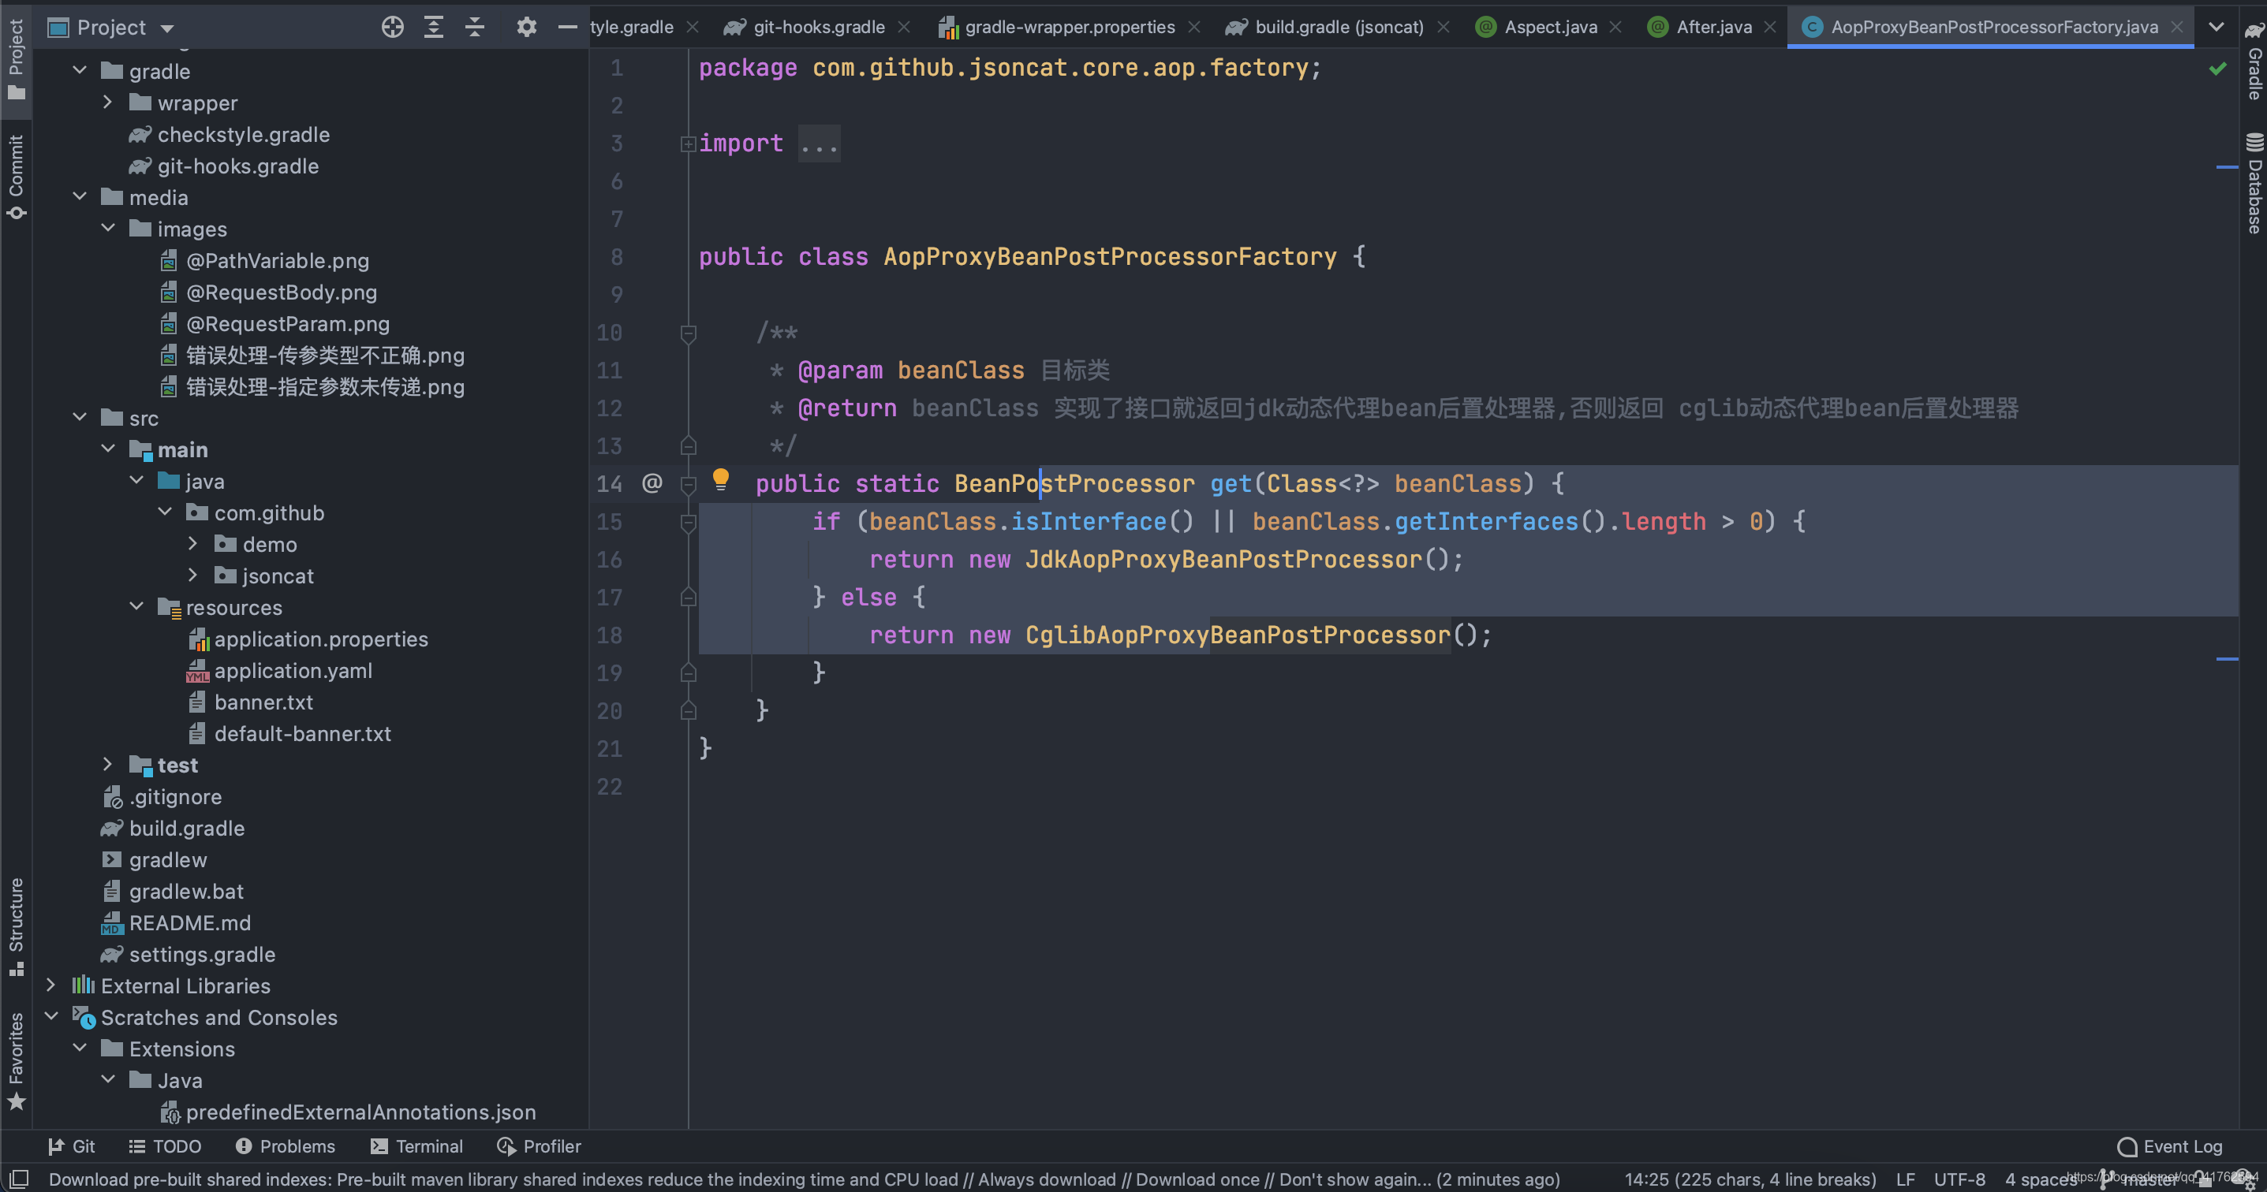Click the Expand All icon in Project panel
The height and width of the screenshot is (1192, 2267).
coord(434,28)
